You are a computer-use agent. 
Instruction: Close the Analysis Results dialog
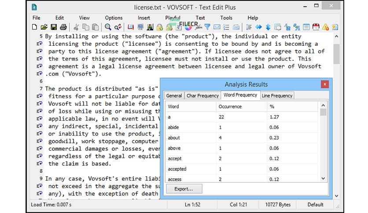325,84
